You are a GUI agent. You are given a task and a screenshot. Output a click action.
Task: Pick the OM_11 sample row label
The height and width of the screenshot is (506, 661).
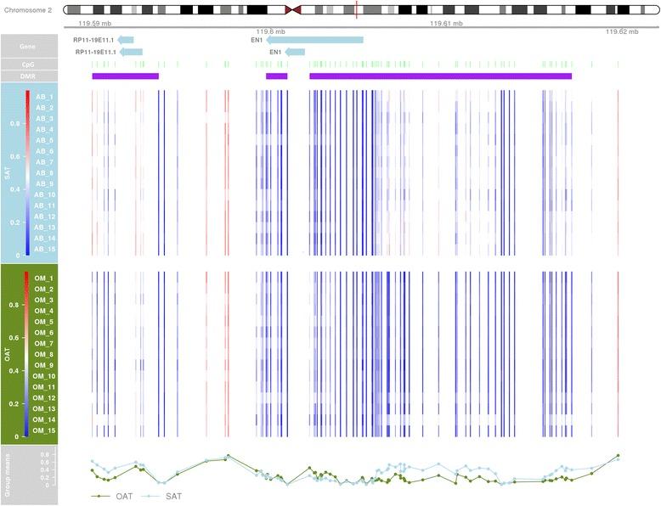click(x=44, y=387)
